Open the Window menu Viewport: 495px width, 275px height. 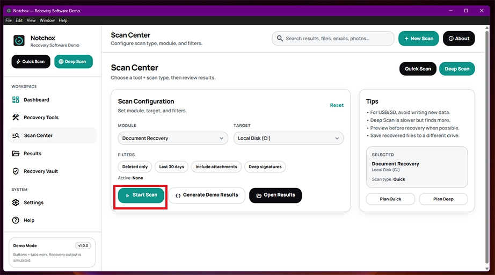pyautogui.click(x=47, y=20)
